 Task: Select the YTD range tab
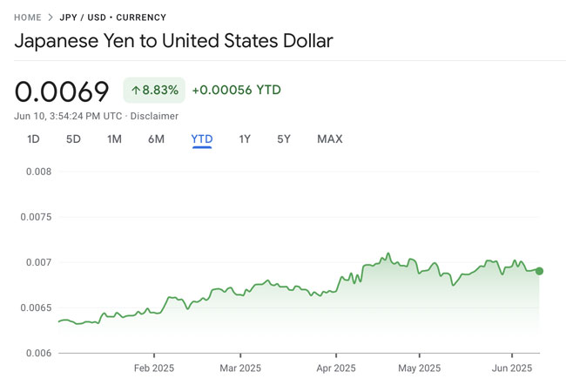click(202, 139)
